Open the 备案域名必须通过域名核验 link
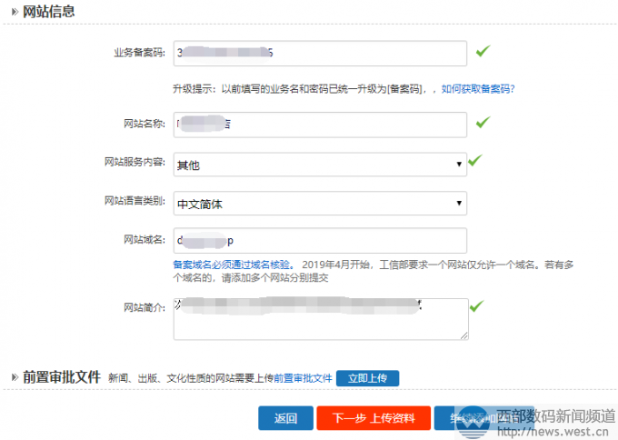The width and height of the screenshot is (618, 440). [x=233, y=265]
